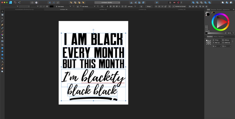
Task: Switch to Pixel Persona icon
Action: click(x=15, y=2)
